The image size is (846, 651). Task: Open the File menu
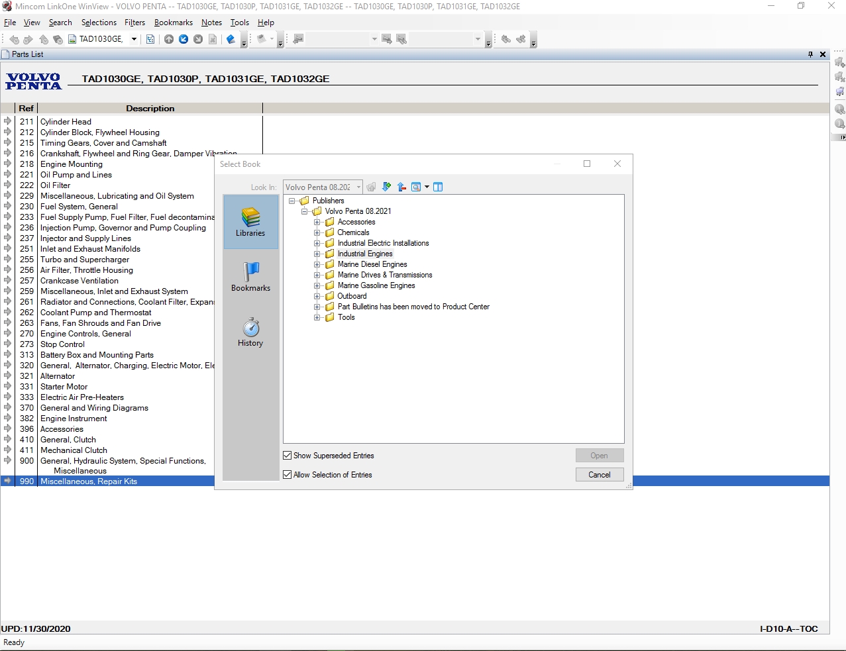(x=10, y=23)
